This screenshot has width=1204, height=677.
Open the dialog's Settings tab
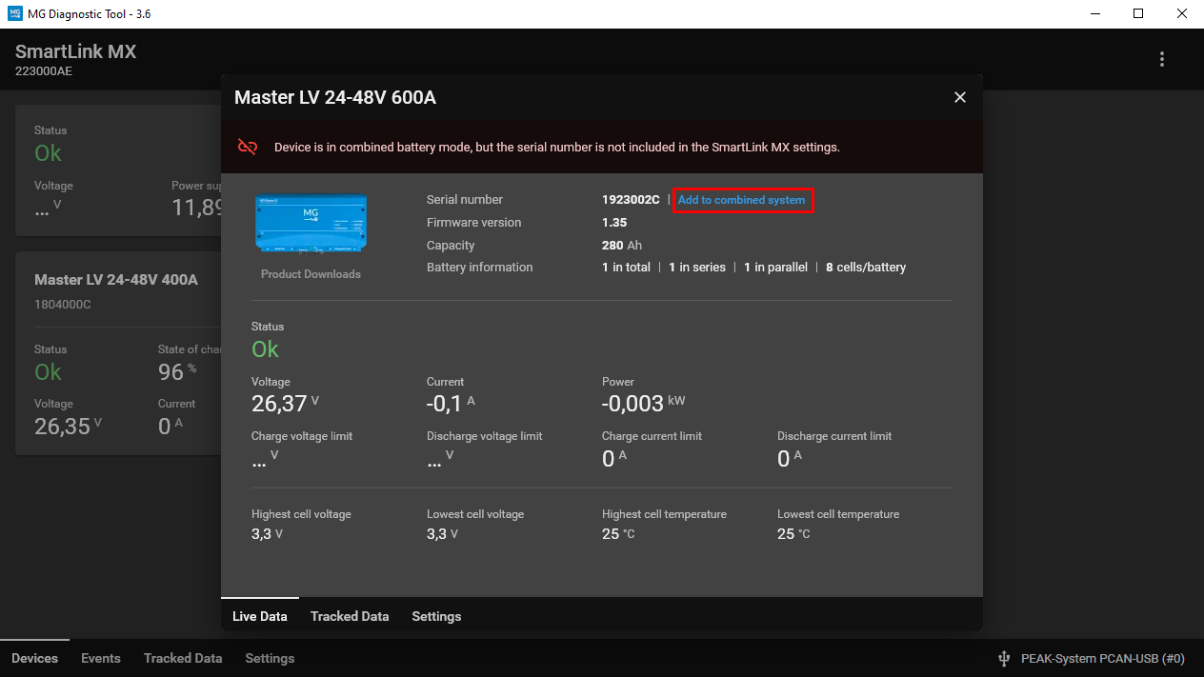click(436, 616)
